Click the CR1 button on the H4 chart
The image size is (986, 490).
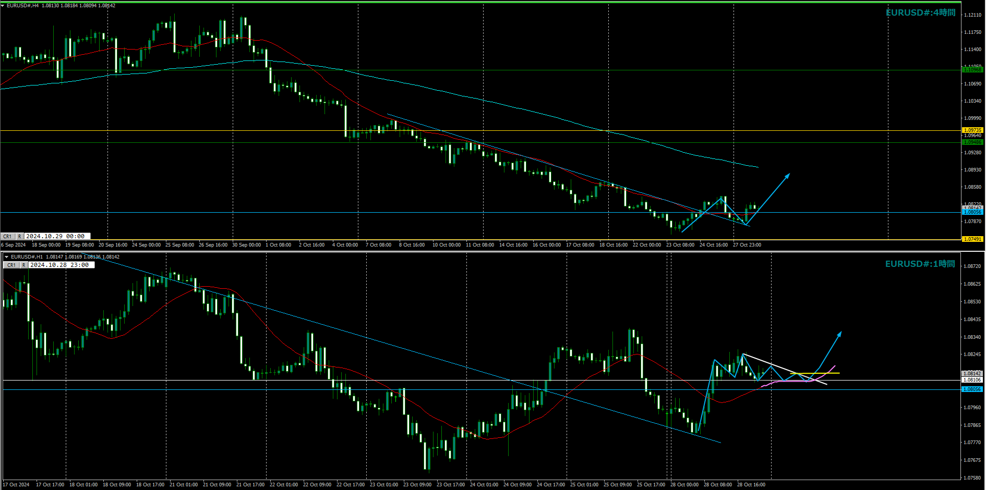(8, 236)
